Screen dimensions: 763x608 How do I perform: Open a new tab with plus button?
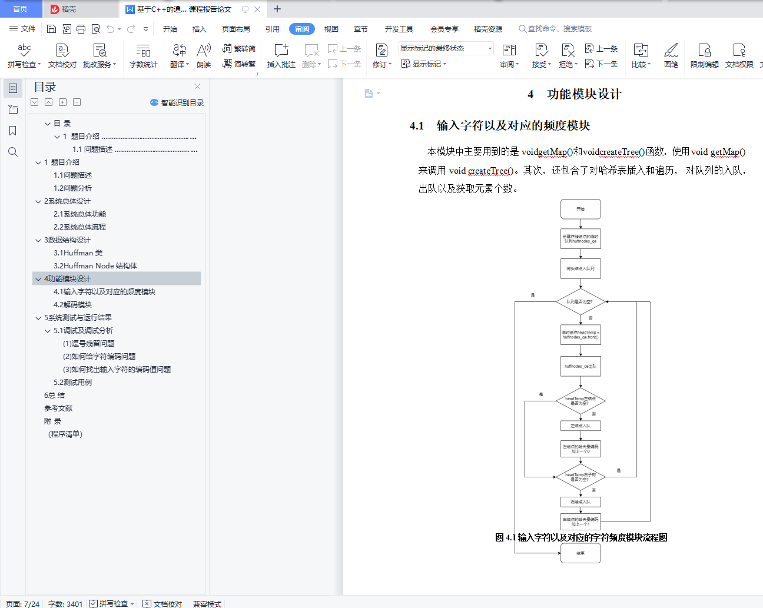click(x=277, y=9)
